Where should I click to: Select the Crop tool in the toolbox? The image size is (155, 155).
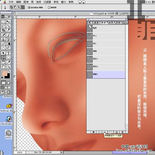(x=3, y=30)
